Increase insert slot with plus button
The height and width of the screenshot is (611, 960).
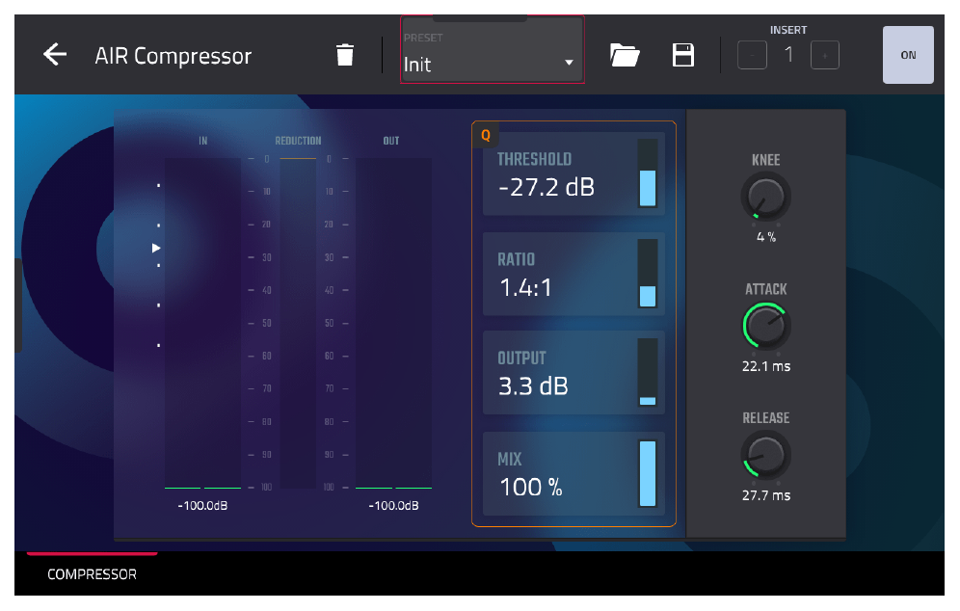825,55
